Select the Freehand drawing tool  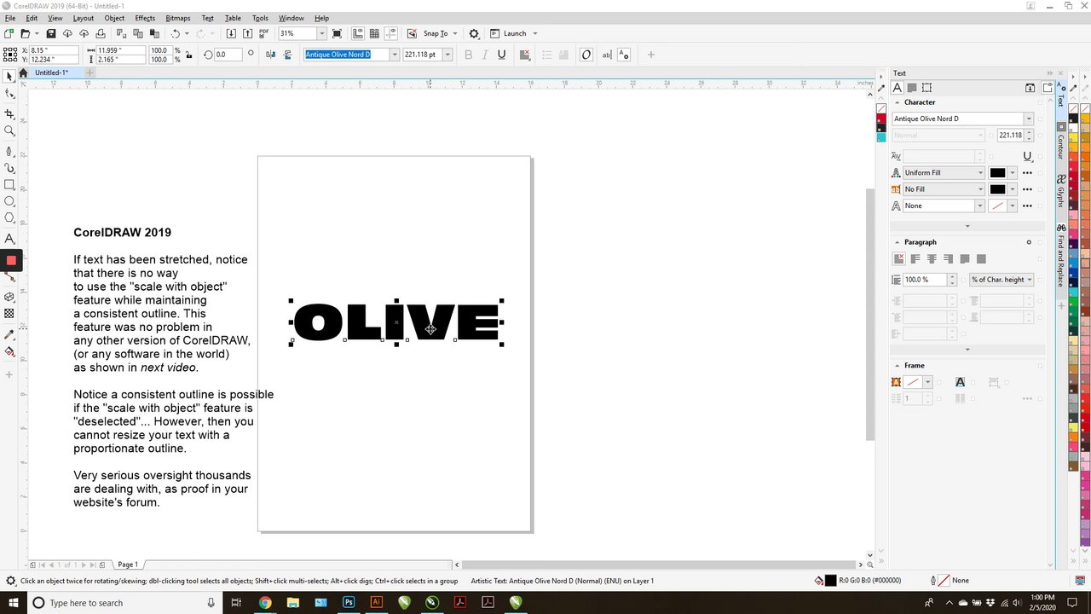click(9, 150)
